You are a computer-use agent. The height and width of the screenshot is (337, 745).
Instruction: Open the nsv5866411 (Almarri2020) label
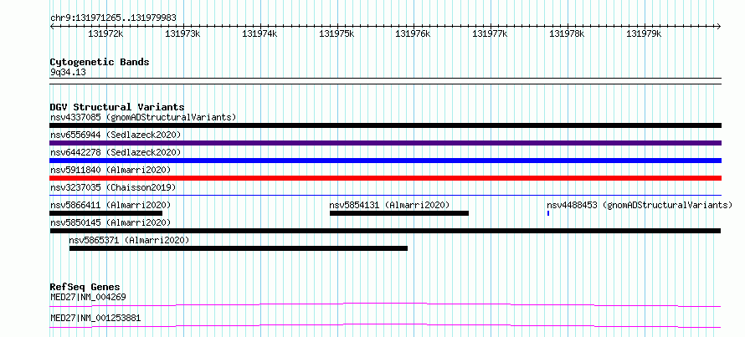click(x=110, y=205)
